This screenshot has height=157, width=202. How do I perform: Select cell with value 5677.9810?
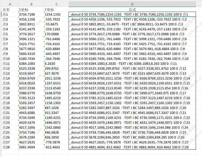pos(31,49)
